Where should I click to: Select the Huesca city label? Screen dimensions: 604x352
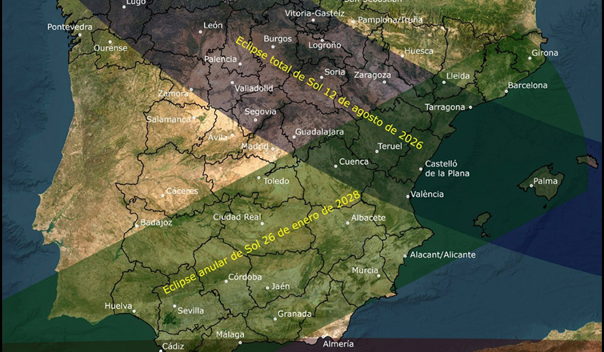419,51
